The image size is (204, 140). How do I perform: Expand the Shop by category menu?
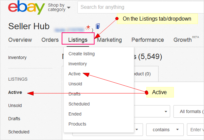tap(59, 7)
